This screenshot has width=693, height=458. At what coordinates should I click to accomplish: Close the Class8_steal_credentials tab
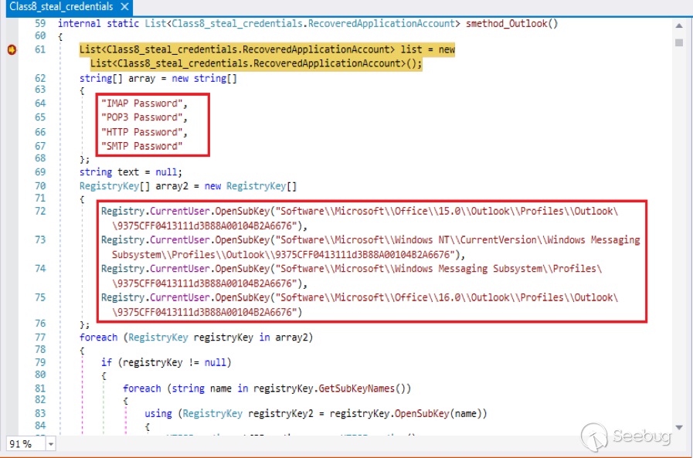point(124,7)
